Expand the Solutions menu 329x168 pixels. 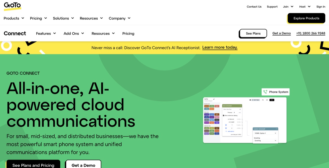[63, 18]
